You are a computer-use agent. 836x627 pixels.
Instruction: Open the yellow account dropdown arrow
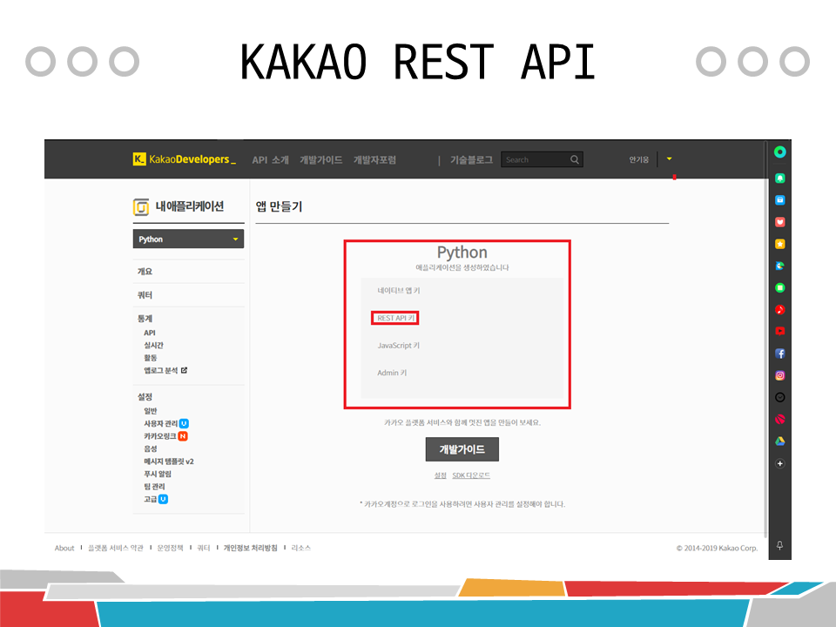[669, 158]
